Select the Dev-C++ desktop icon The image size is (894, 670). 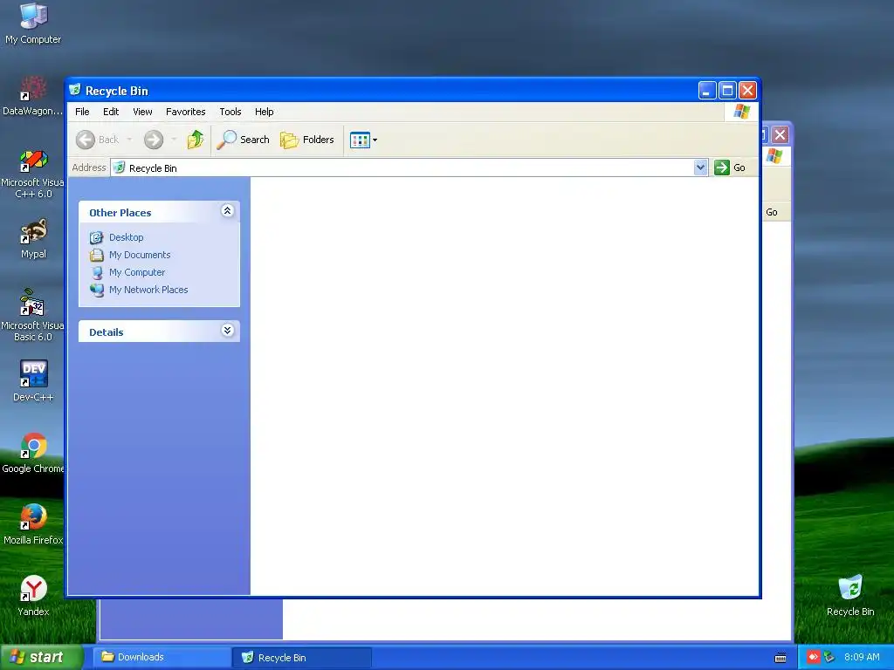[x=33, y=381]
